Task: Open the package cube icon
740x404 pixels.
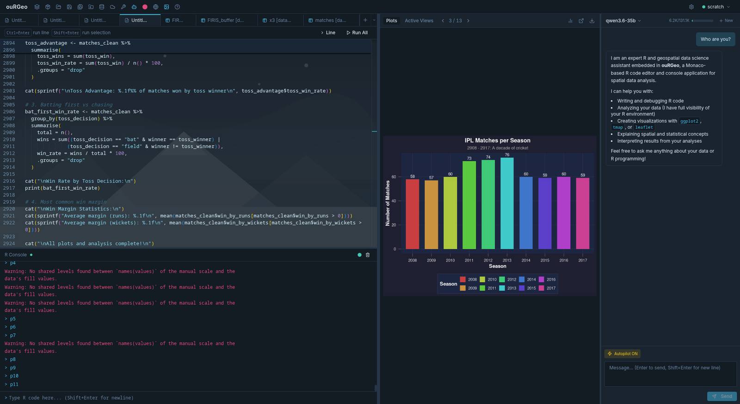Action: click(48, 7)
